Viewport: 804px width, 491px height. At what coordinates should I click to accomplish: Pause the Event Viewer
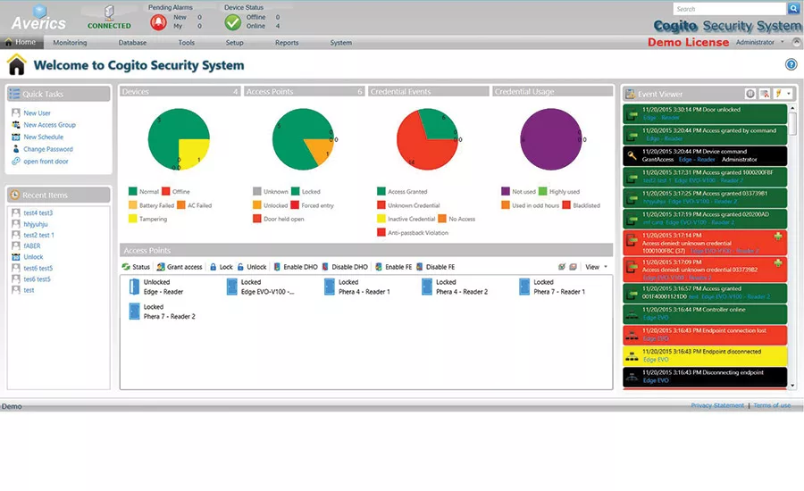750,93
